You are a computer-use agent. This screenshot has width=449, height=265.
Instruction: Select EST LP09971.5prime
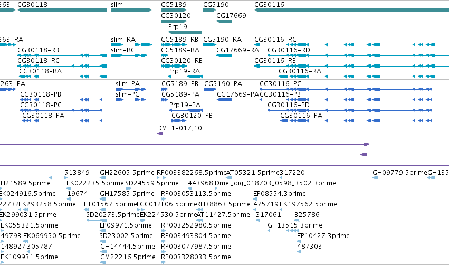point(126,225)
